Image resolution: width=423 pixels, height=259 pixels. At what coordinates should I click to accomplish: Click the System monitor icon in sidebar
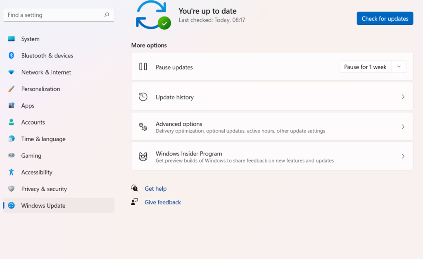pyautogui.click(x=11, y=39)
